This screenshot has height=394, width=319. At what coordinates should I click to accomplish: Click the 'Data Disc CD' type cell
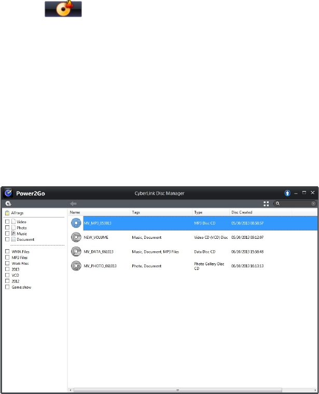204,252
